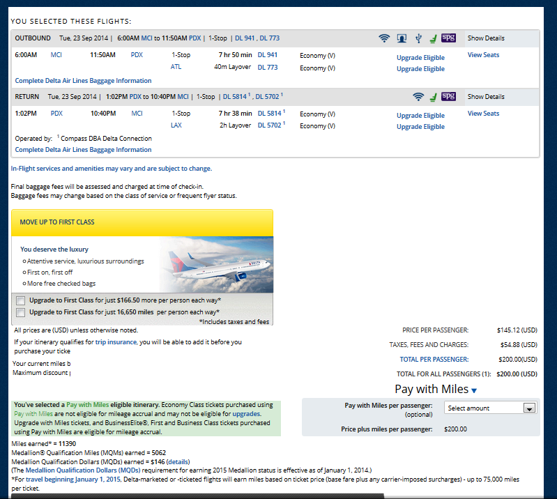
Task: Click the outbound personal entertainment screen icon
Action: pyautogui.click(x=402, y=38)
